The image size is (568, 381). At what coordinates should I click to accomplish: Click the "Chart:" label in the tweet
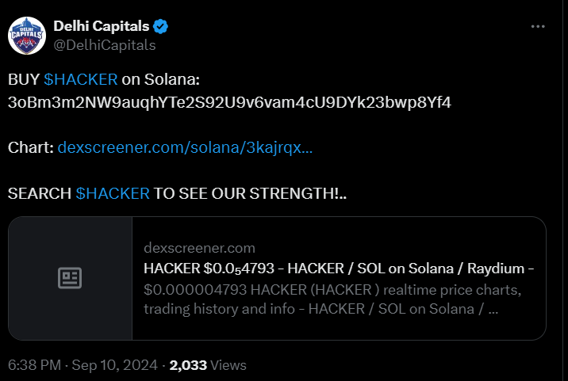point(31,148)
